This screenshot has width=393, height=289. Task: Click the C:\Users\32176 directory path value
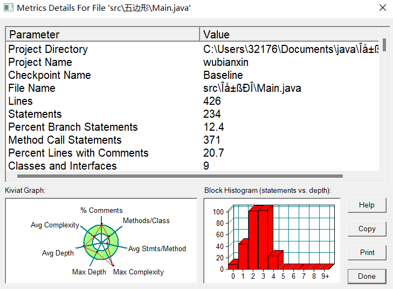point(291,49)
